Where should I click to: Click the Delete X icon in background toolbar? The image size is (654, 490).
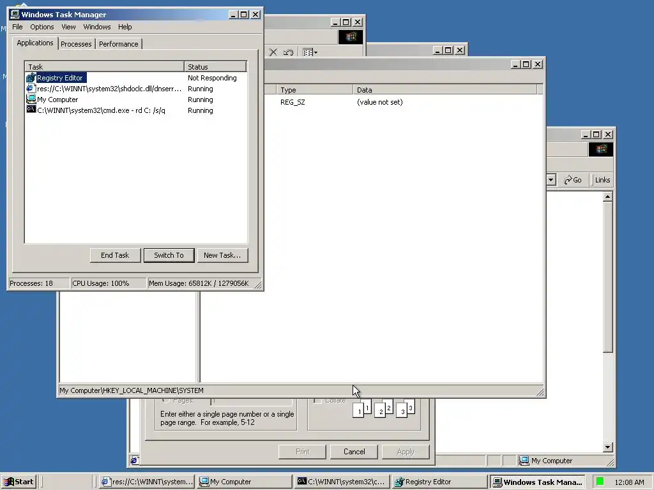point(273,52)
